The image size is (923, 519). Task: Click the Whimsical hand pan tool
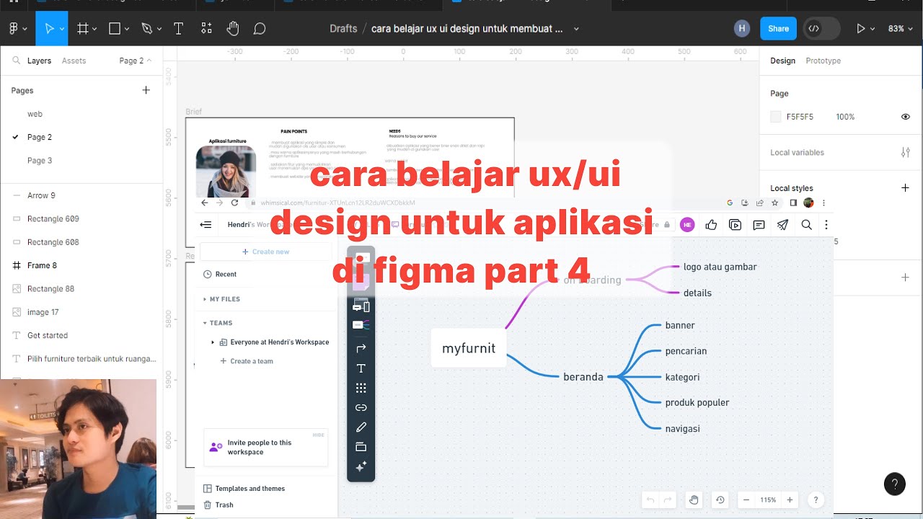click(694, 500)
